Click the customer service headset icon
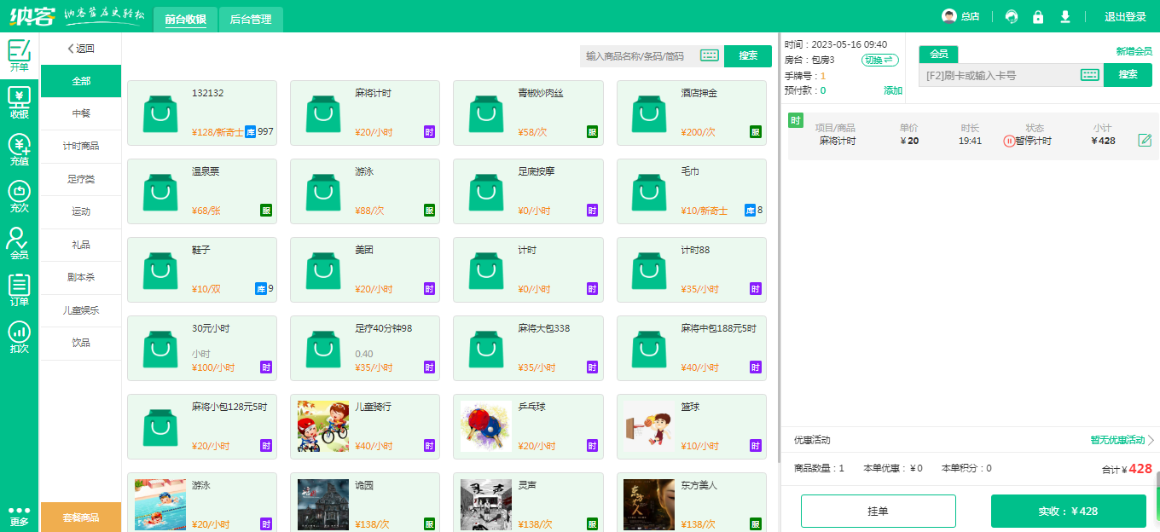Viewport: 1160px width, 532px height. tap(1012, 16)
